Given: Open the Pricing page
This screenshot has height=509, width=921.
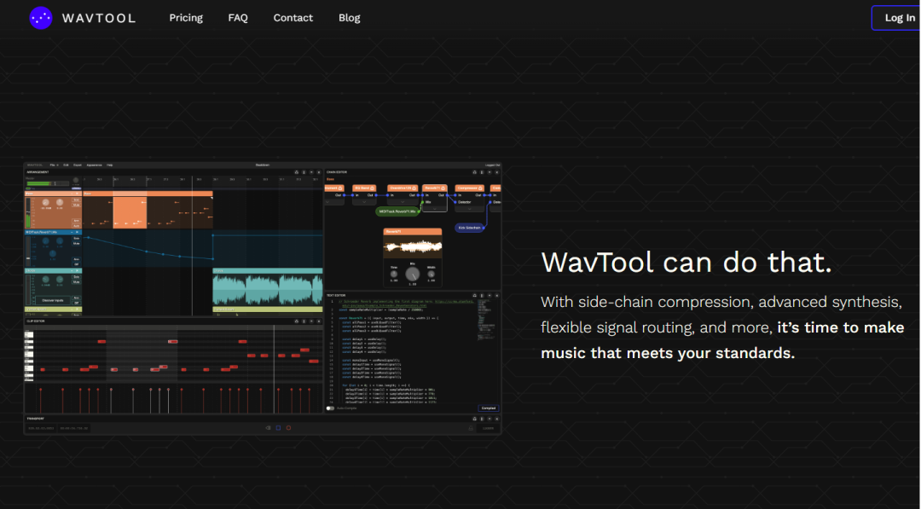Looking at the screenshot, I should click(186, 18).
